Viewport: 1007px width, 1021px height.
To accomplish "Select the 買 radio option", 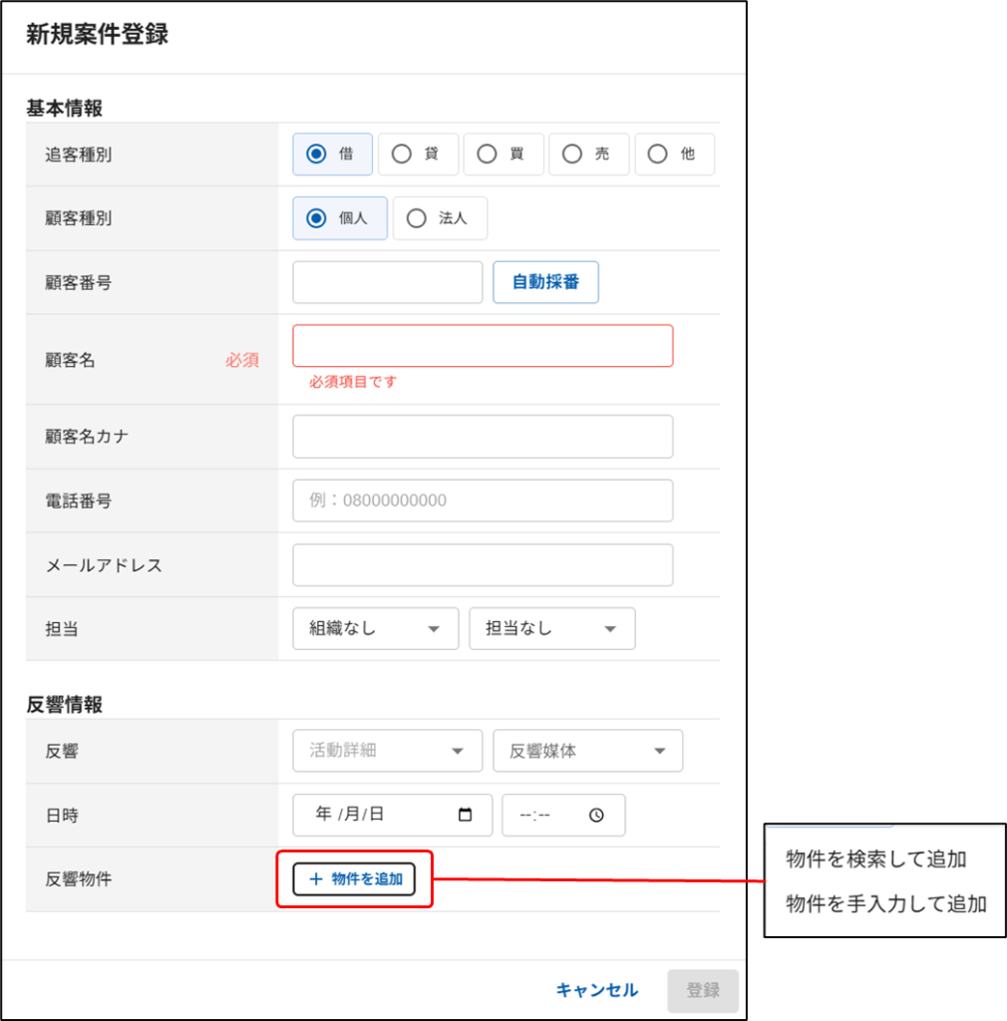I will (503, 155).
